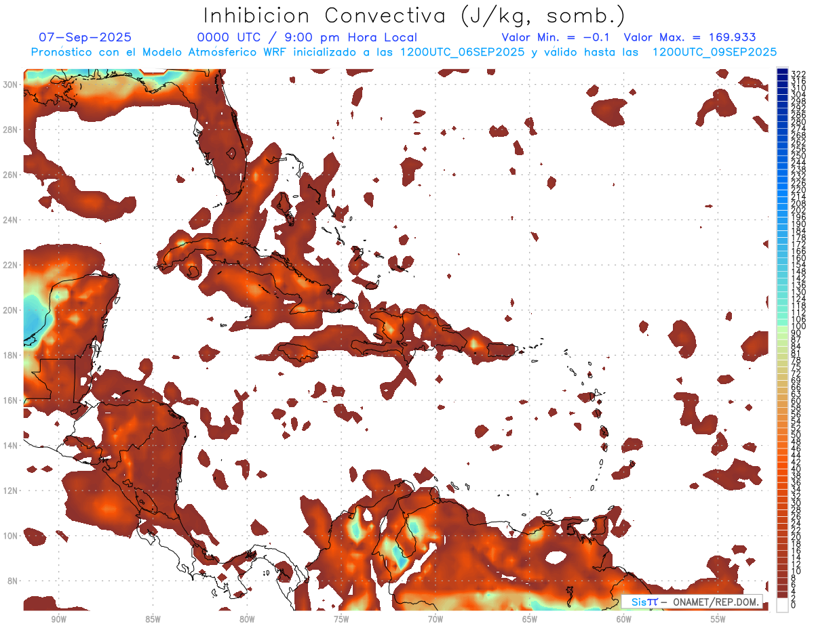The image size is (814, 628).
Task: Select the 0000 UTC / 9:00 pm time text
Action: click(x=307, y=37)
